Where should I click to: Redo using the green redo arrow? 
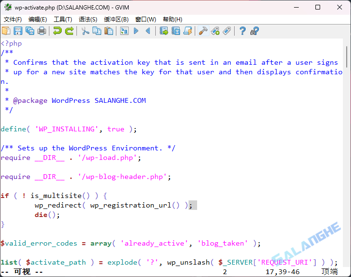[x=69, y=31]
